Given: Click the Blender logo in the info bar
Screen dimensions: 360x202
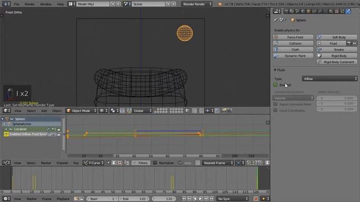Looking at the screenshot, I should tap(220, 4).
